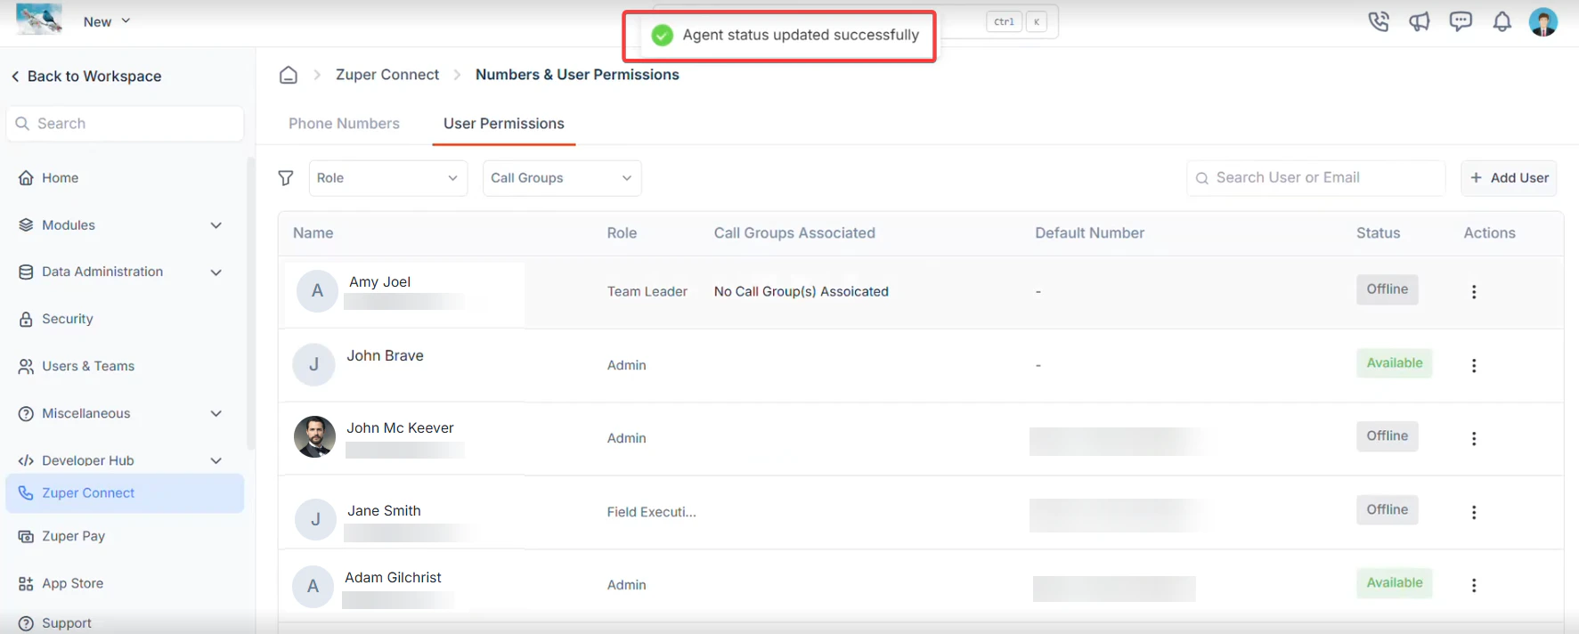Screen dimensions: 1579x634
Task: Click Numbers & User Permissions breadcrumb
Action: click(577, 75)
